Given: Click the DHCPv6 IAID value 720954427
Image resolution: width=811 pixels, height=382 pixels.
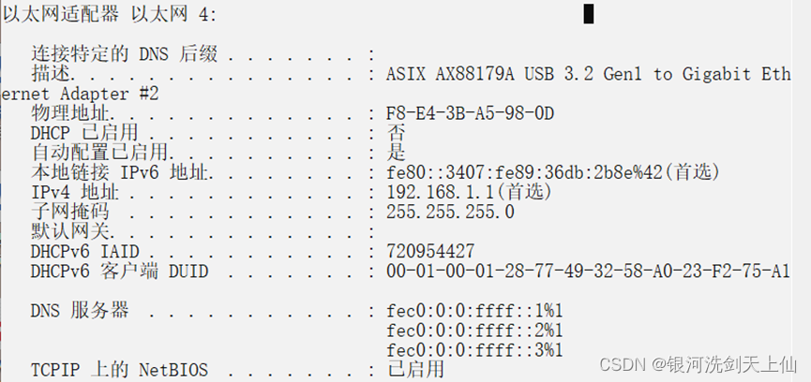Looking at the screenshot, I should click(x=430, y=252).
